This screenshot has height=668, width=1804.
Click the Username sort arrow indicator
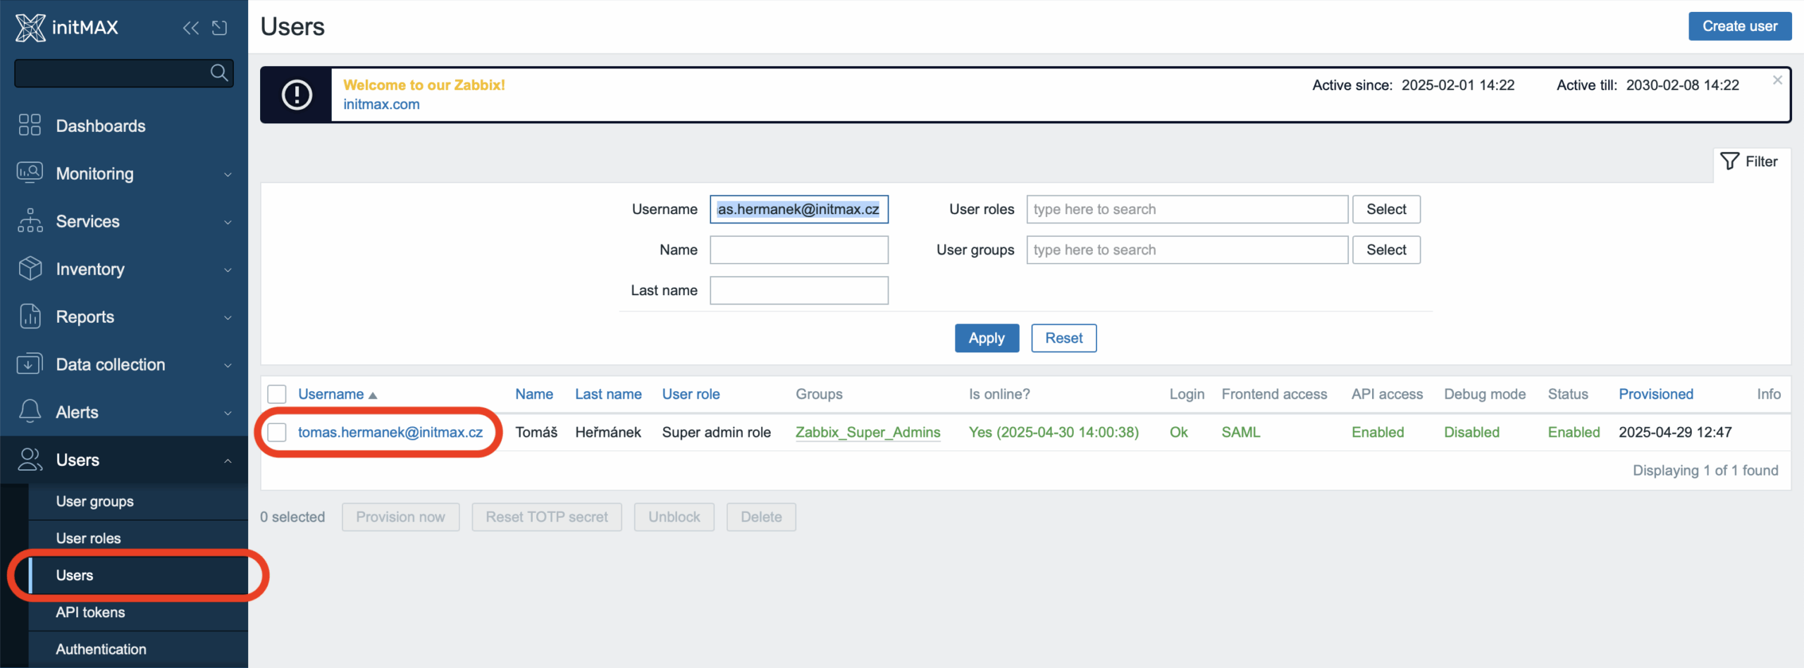tap(373, 395)
